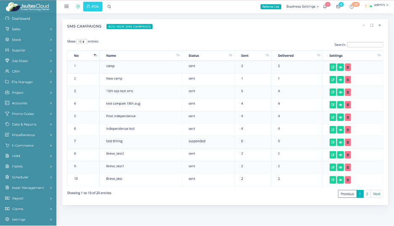Edit the 'New camp' campaign row

[x=333, y=79]
